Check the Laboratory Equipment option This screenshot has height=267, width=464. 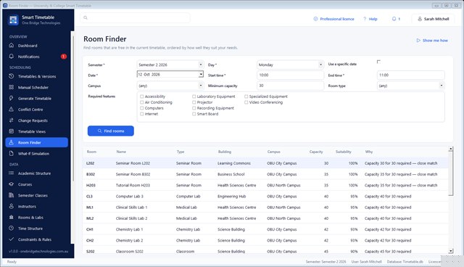click(194, 96)
